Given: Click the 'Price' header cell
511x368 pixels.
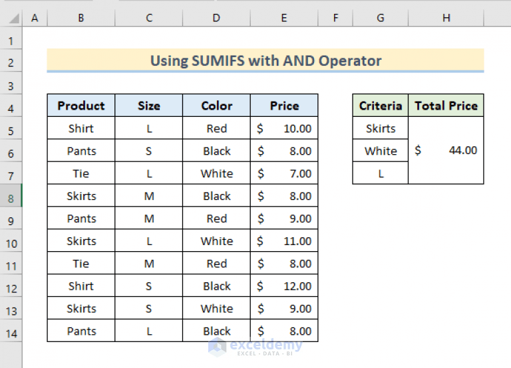Looking at the screenshot, I should point(284,106).
